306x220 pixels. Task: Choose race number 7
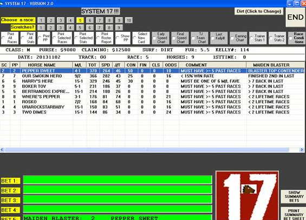[x=100, y=20]
